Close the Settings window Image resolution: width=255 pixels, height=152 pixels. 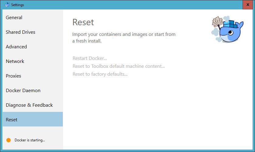pos(248,5)
